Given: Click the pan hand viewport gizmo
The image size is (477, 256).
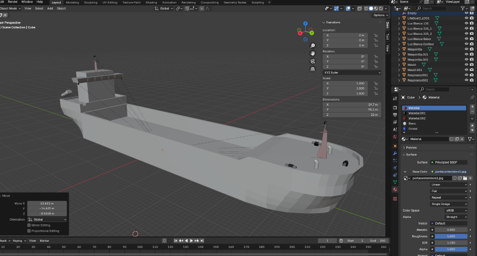Looking at the screenshot, I should (312, 53).
